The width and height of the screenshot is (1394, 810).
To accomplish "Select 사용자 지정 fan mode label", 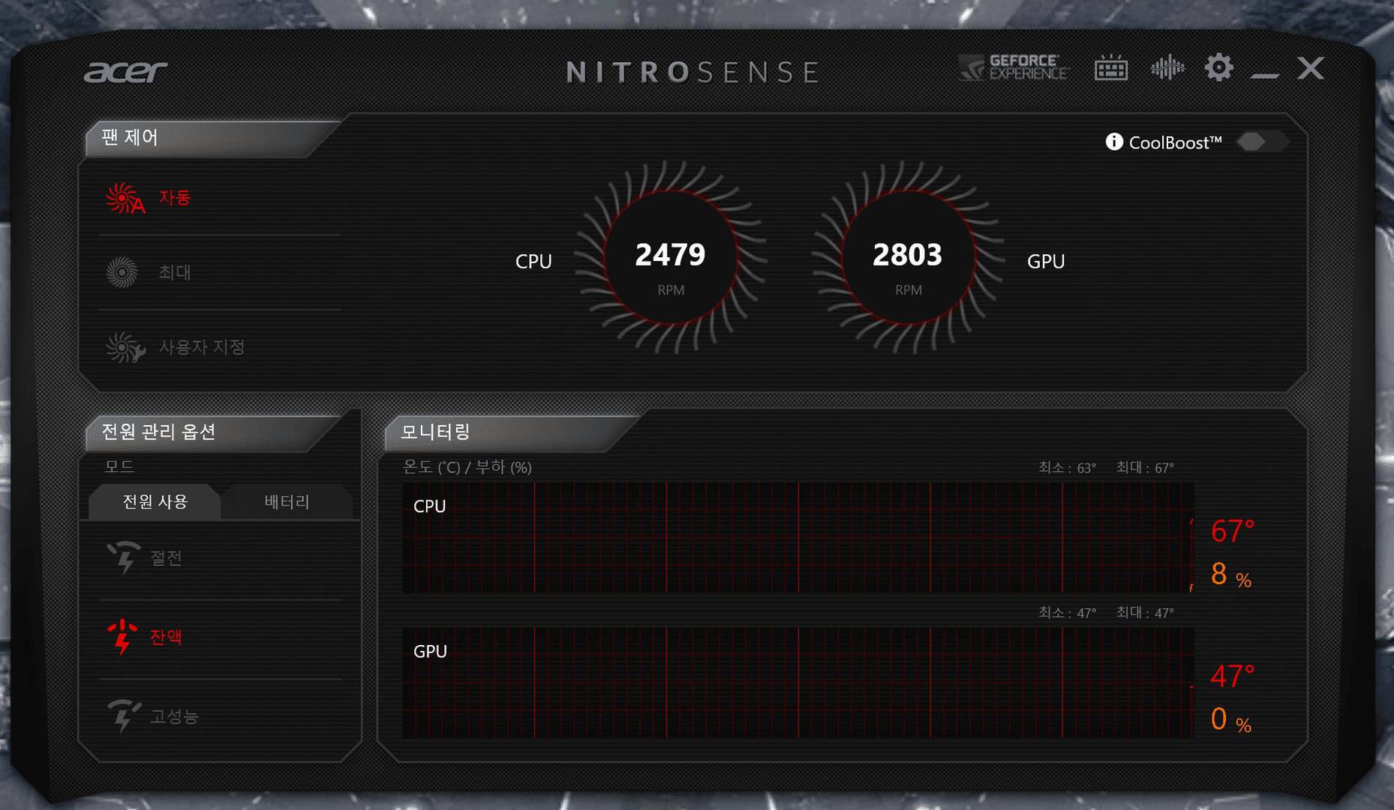I will coord(202,347).
